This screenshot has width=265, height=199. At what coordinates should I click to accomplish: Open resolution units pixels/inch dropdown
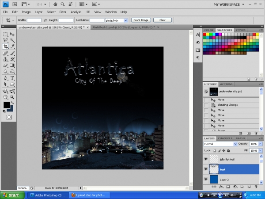pyautogui.click(x=116, y=20)
